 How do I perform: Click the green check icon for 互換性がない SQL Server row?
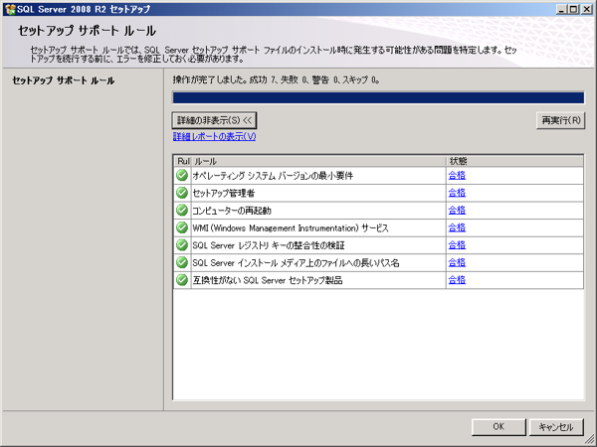click(182, 280)
